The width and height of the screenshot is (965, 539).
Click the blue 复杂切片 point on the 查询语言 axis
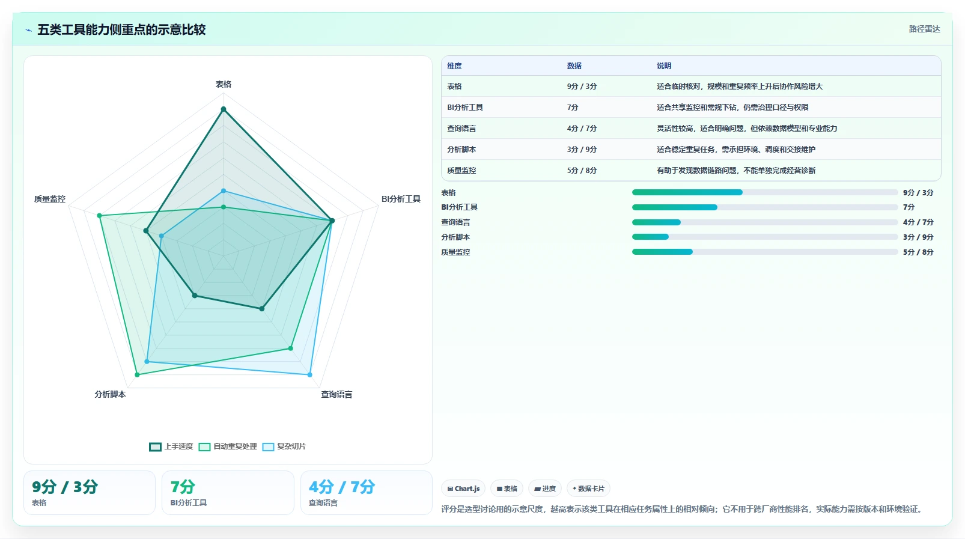[310, 375]
